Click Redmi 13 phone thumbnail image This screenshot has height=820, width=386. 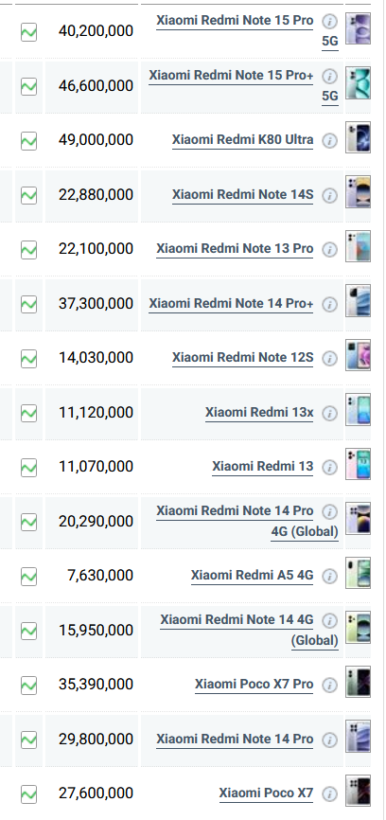click(359, 464)
